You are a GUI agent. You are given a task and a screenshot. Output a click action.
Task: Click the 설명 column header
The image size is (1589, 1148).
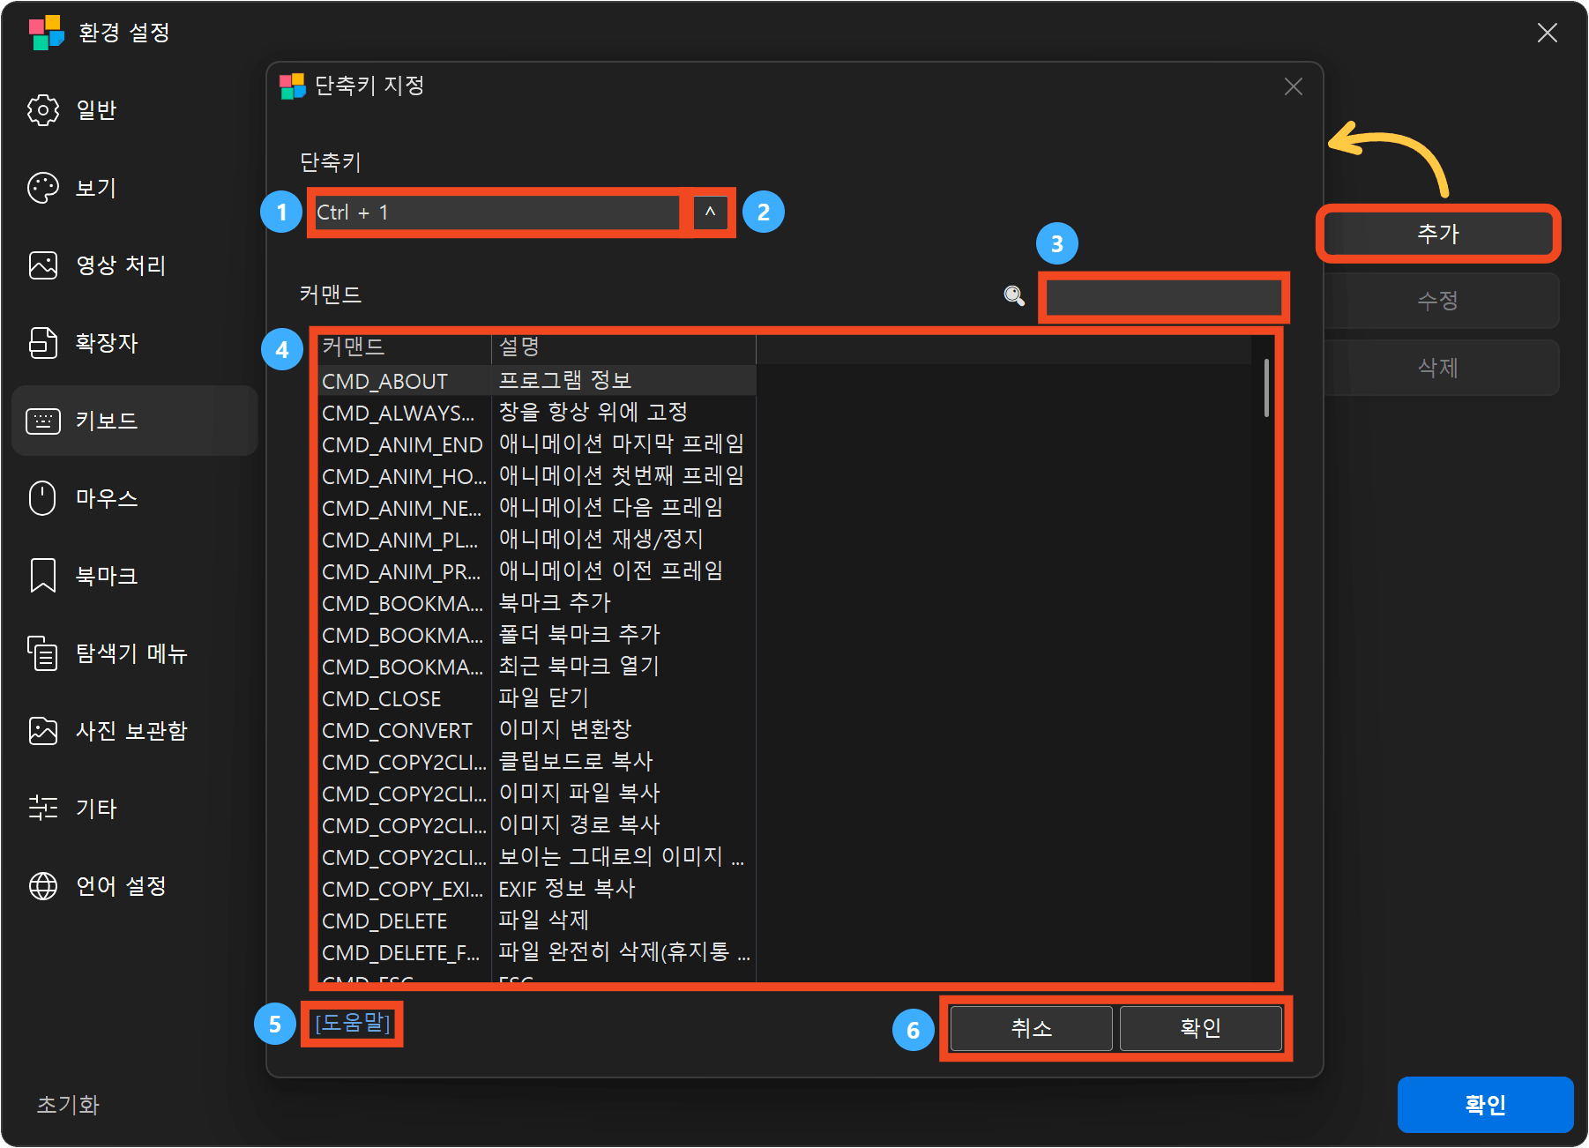point(623,347)
